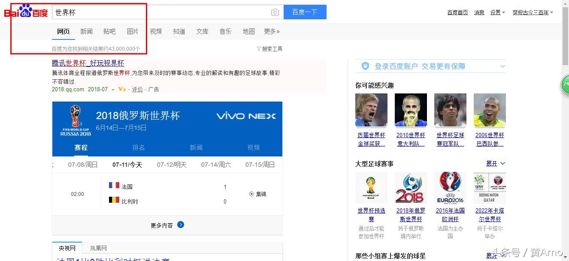Screen dimensions: 569x261
Task: Expand the 登录百度账户 banner chevron
Action: pyautogui.click(x=502, y=66)
